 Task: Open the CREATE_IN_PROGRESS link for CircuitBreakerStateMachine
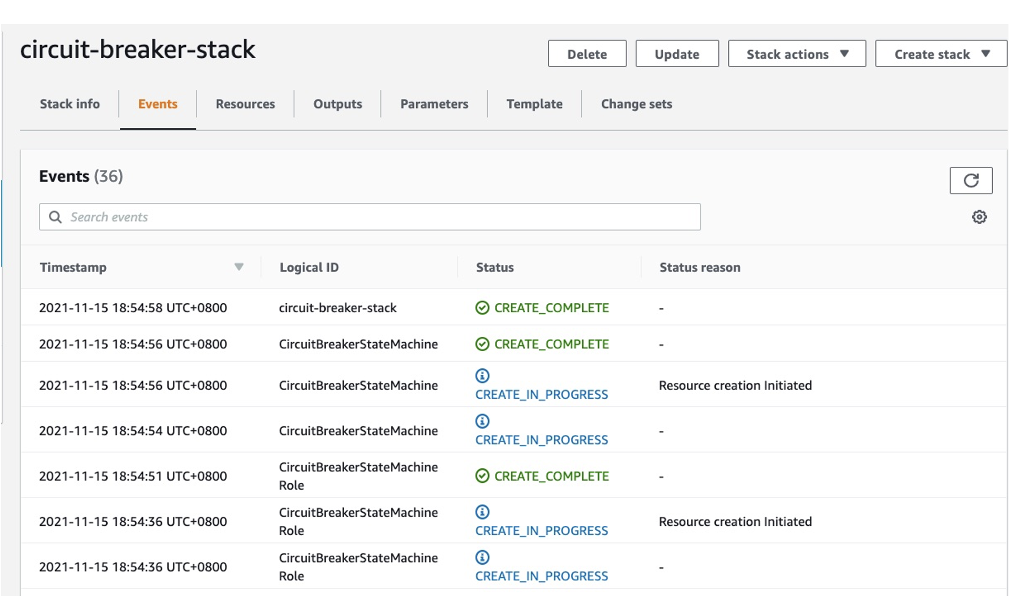pyautogui.click(x=542, y=394)
